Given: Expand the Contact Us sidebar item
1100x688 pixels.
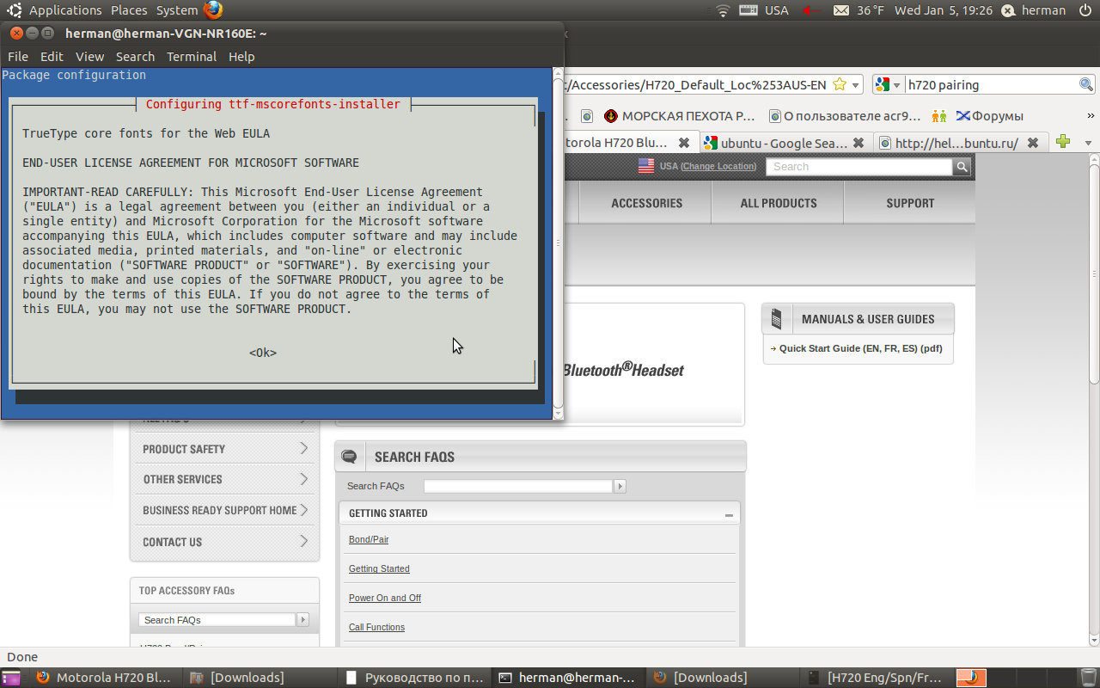Looking at the screenshot, I should point(223,542).
